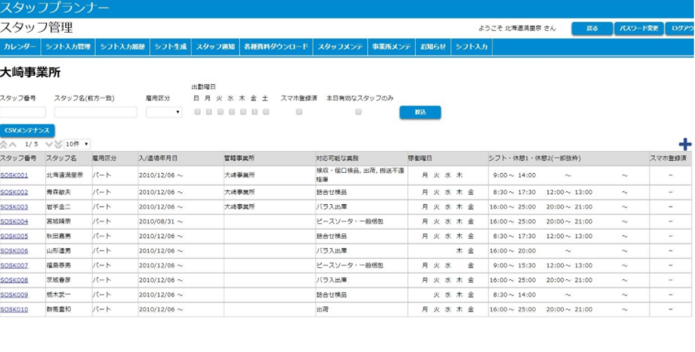Click the スタッフ番号 input field

(x=23, y=112)
